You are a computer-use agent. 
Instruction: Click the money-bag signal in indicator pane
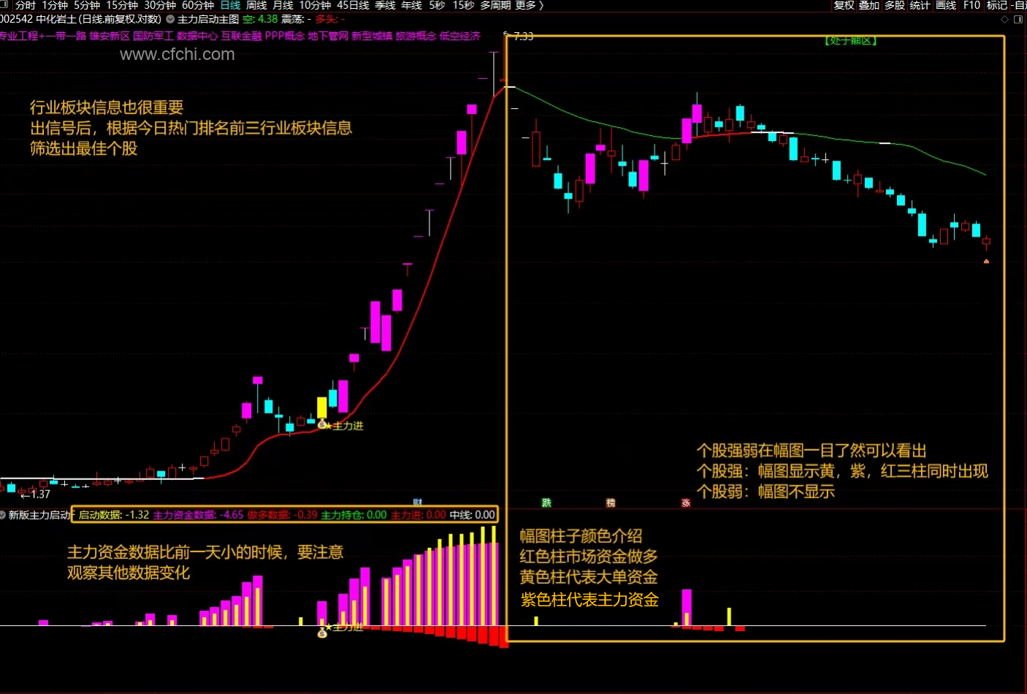(322, 633)
